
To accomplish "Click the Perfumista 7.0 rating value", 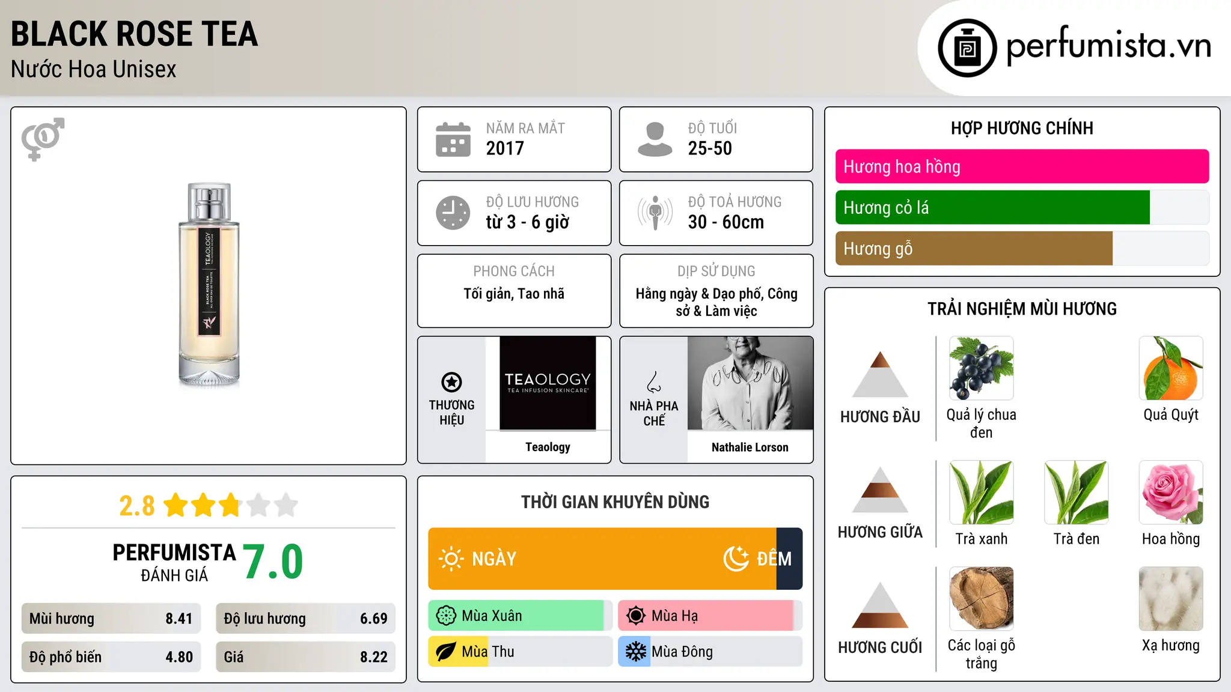I will pos(273,562).
